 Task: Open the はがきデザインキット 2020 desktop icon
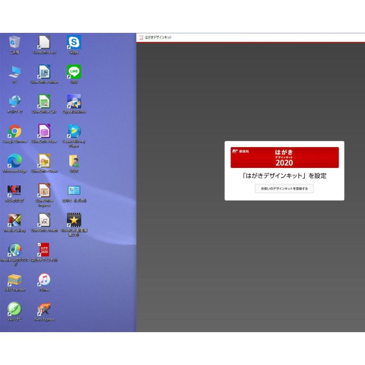44,249
